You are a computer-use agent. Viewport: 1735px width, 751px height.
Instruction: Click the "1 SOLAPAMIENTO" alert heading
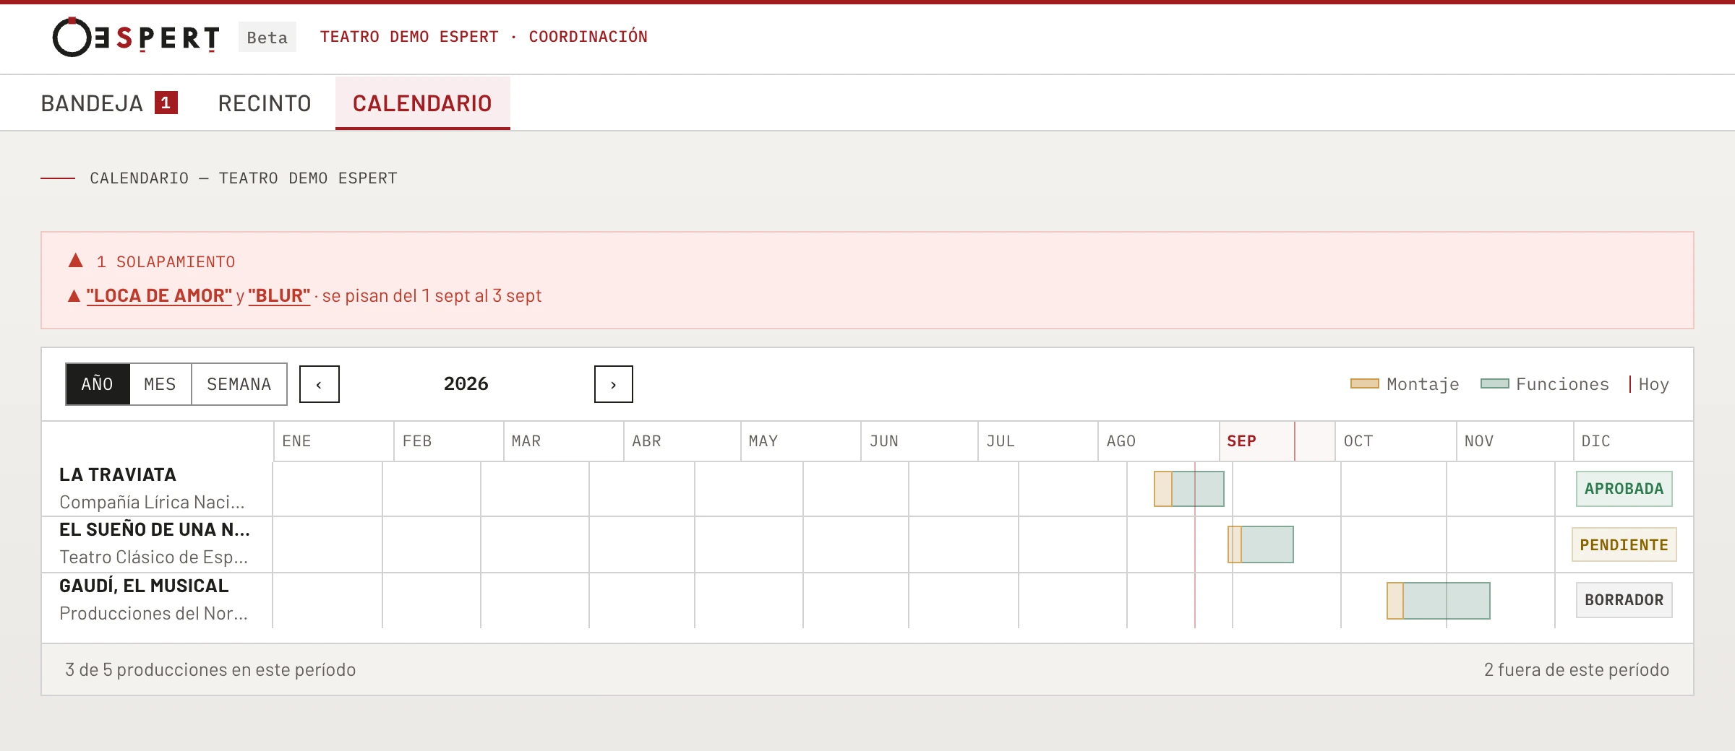pos(166,261)
